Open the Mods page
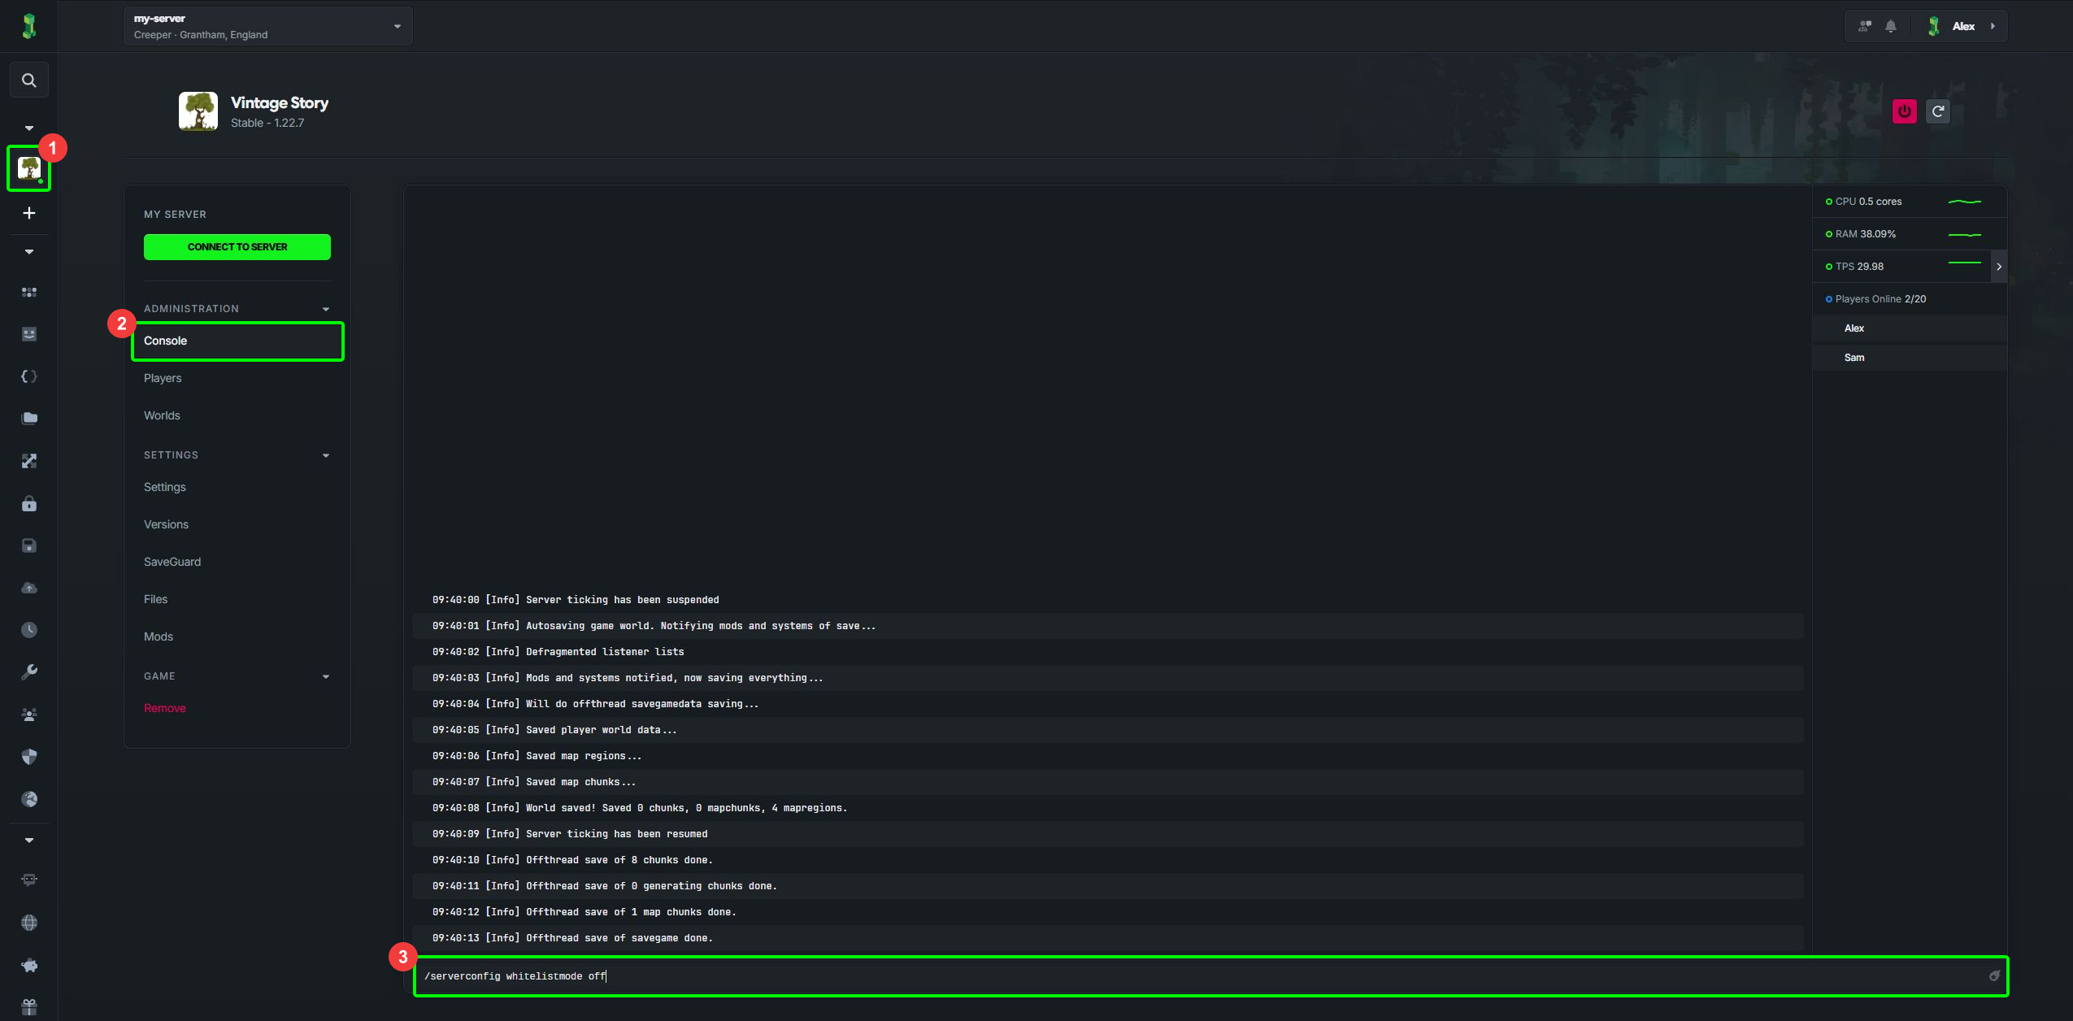The height and width of the screenshot is (1021, 2073). pyautogui.click(x=159, y=636)
